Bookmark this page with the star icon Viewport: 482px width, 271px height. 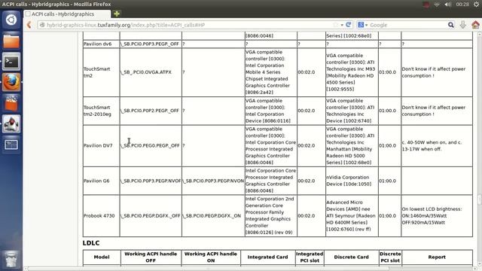click(x=336, y=25)
